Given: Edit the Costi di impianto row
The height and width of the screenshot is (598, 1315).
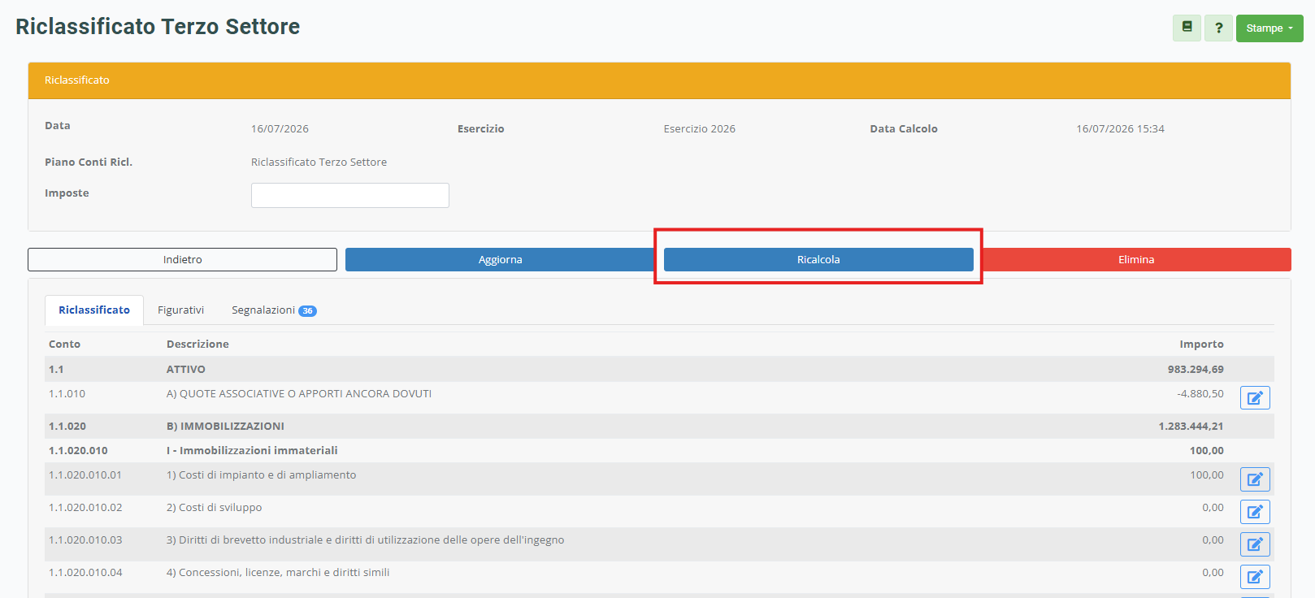Looking at the screenshot, I should tap(1255, 479).
